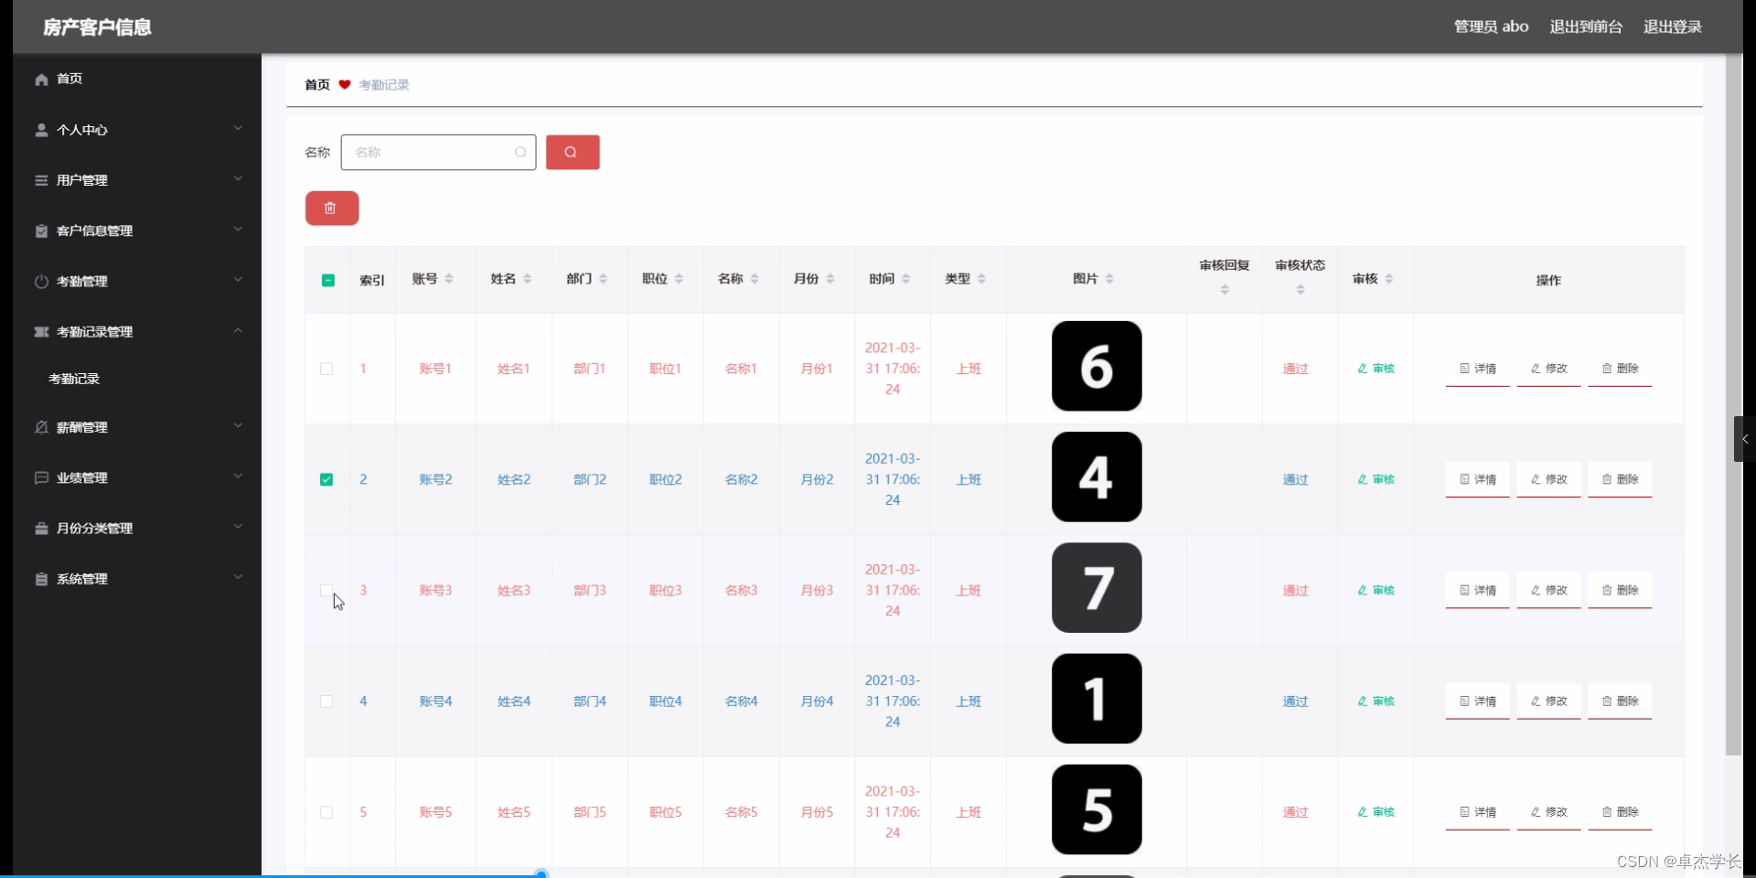
Task: Check the checkbox for row 账号4
Action: (327, 701)
